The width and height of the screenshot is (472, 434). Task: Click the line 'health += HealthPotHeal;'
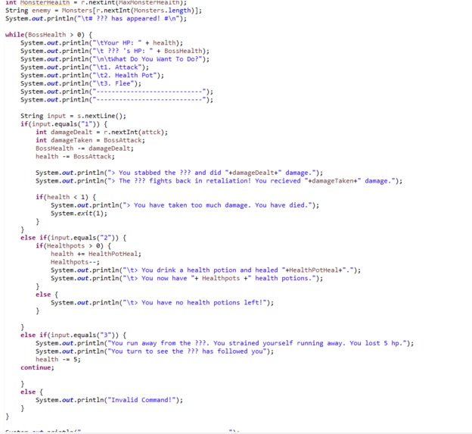[96, 254]
